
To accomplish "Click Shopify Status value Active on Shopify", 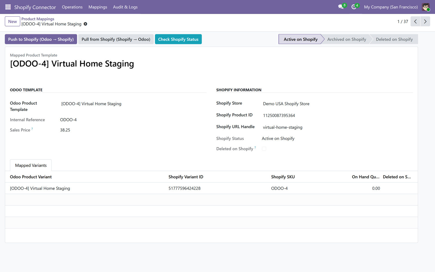I will point(278,138).
